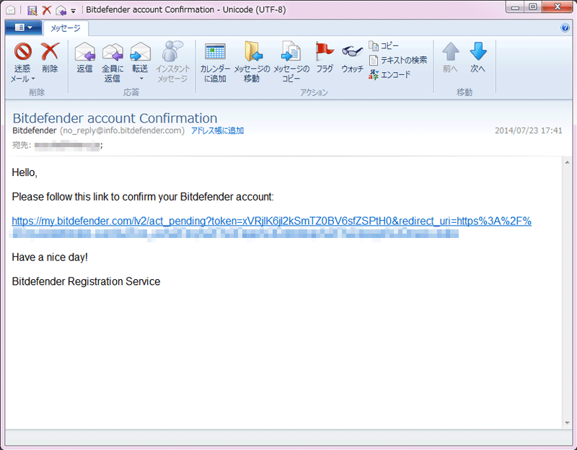Click the エンコード option
The height and width of the screenshot is (450, 577).
click(x=389, y=75)
